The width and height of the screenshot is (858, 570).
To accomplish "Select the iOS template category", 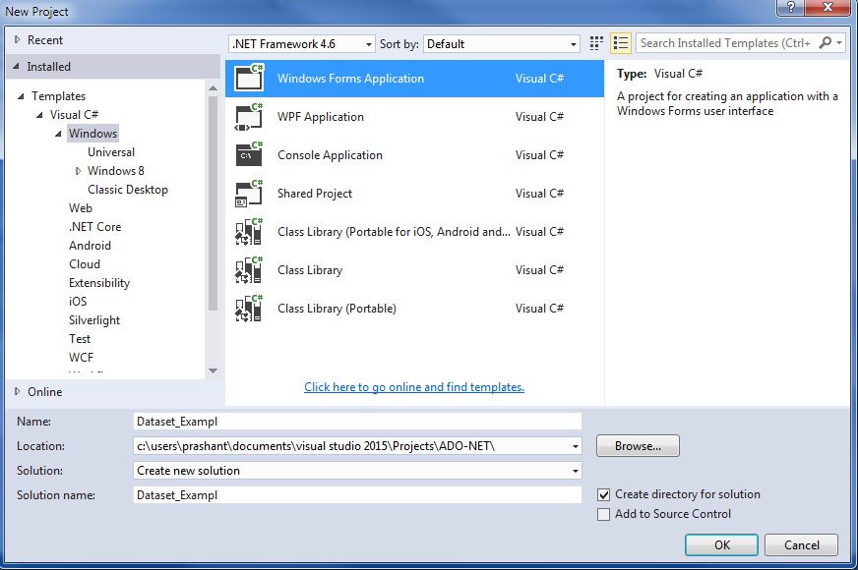I will point(78,301).
